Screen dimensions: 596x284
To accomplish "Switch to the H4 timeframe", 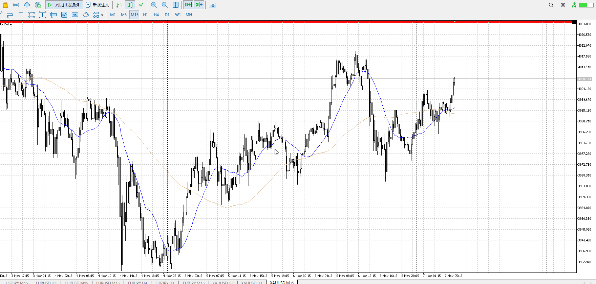I will [x=156, y=15].
